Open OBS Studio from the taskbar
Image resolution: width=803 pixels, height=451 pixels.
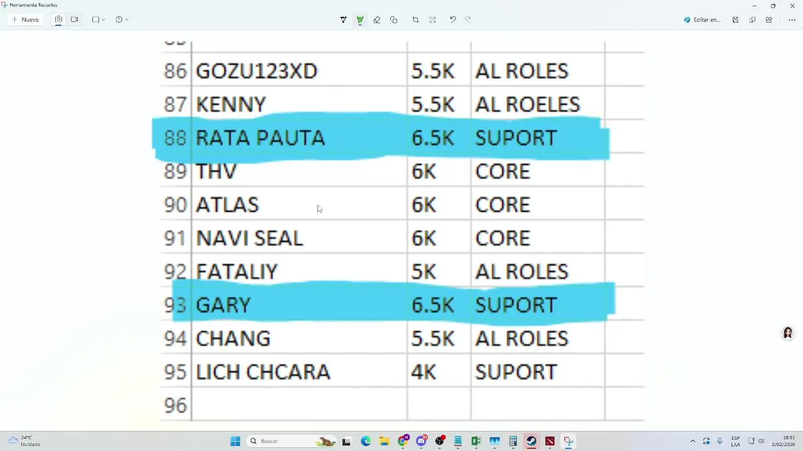coord(440,442)
